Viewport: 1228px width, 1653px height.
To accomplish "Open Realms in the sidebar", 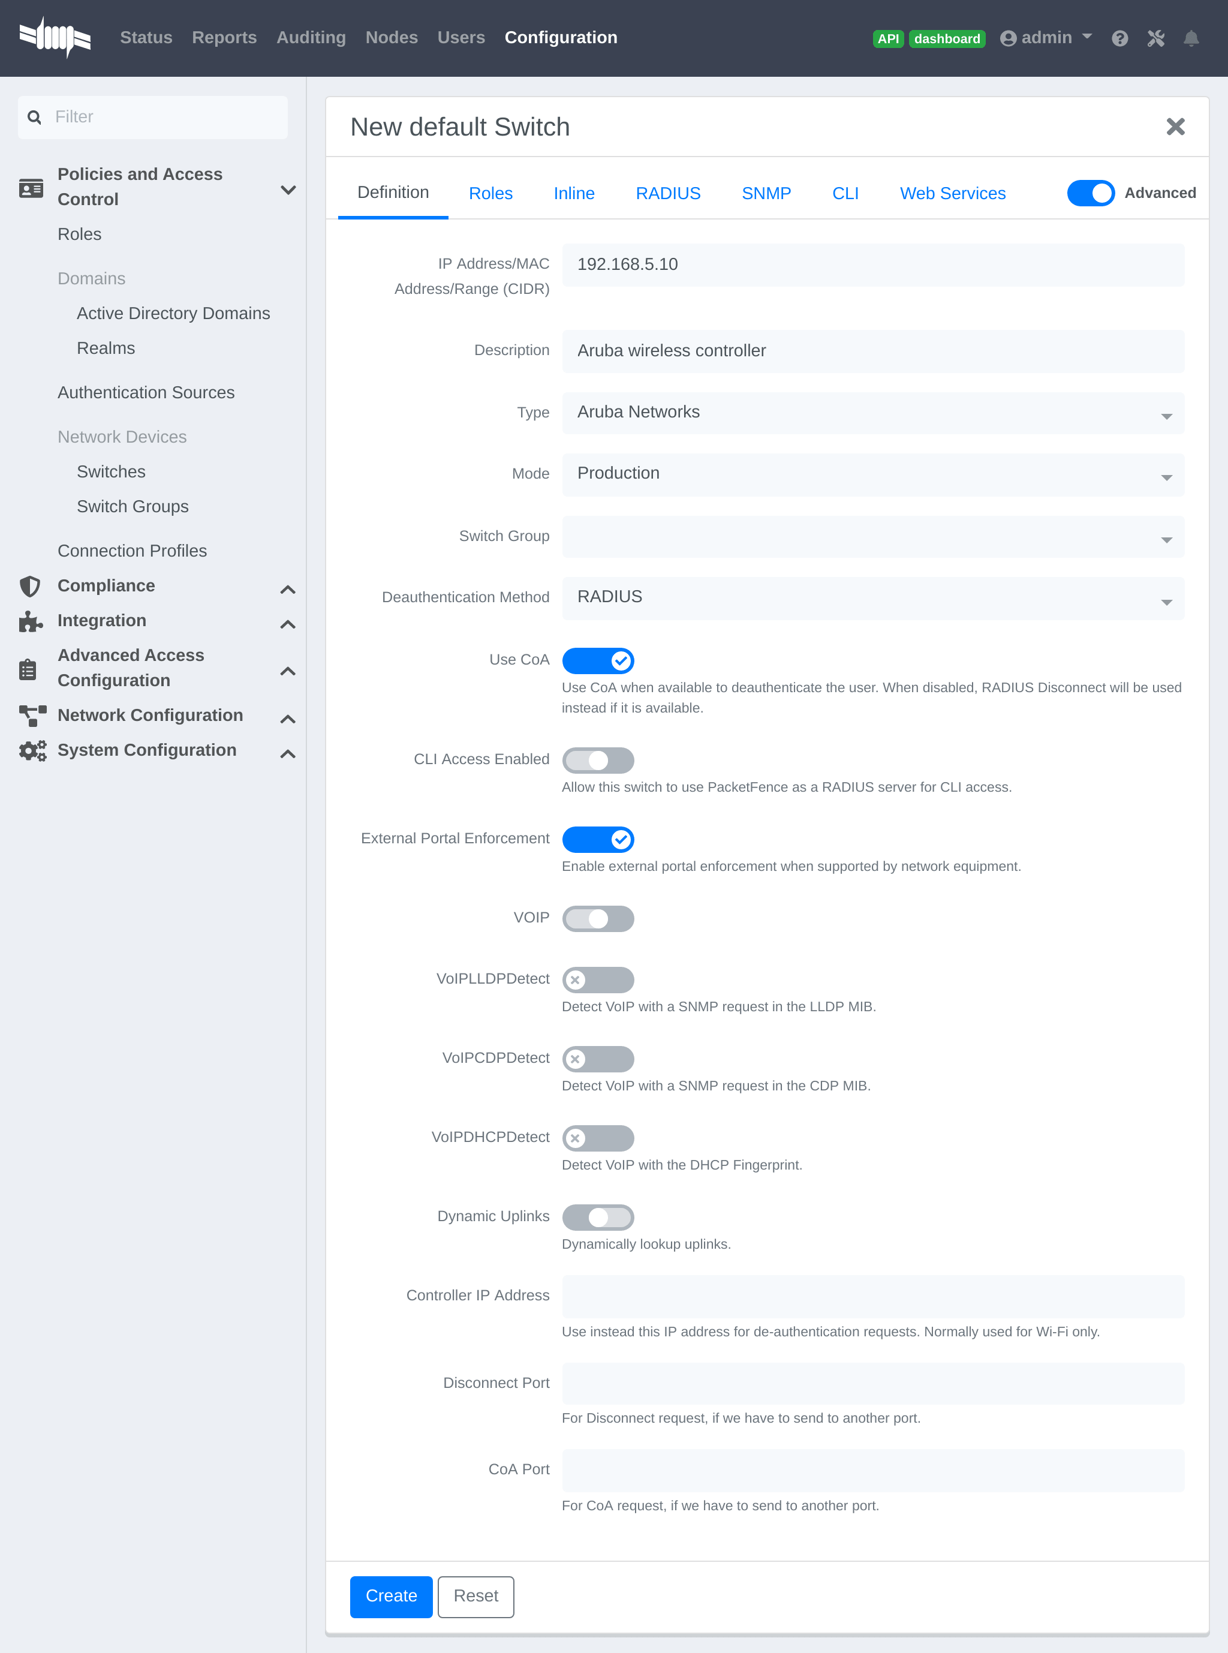I will (106, 348).
